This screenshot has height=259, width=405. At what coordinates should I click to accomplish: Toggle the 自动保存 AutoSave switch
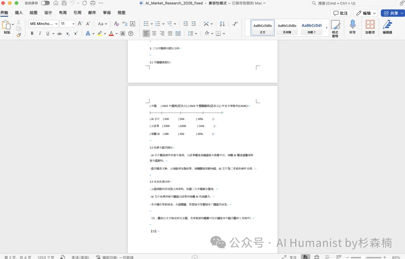click(45, 3)
